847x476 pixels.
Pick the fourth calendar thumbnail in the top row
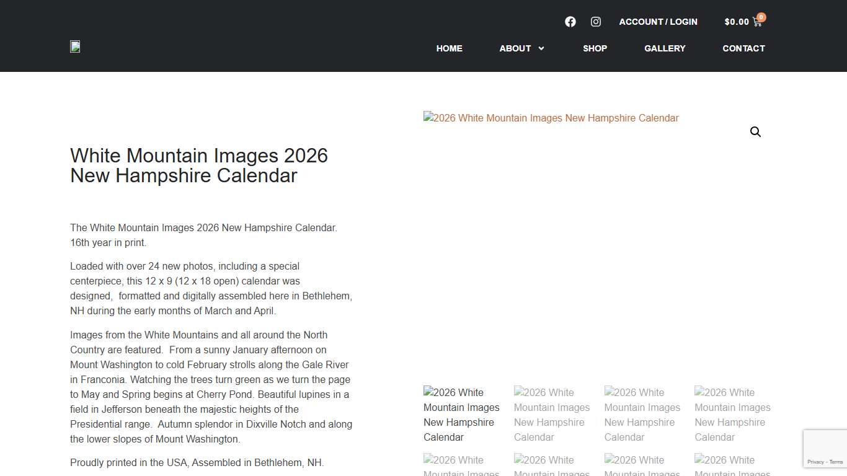tap(732, 415)
